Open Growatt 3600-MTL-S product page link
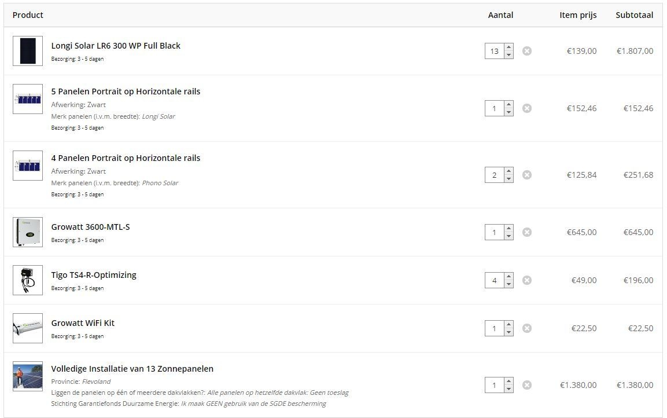667x418 pixels. (90, 227)
